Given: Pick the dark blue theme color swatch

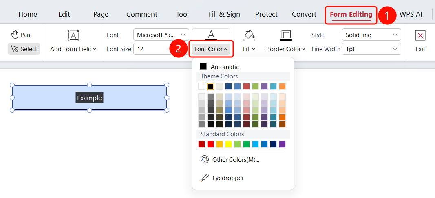Looking at the screenshot, I should (x=229, y=86).
